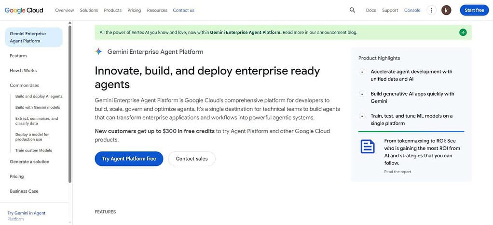Click the Contact sales button
The height and width of the screenshot is (225, 493).
tap(192, 159)
